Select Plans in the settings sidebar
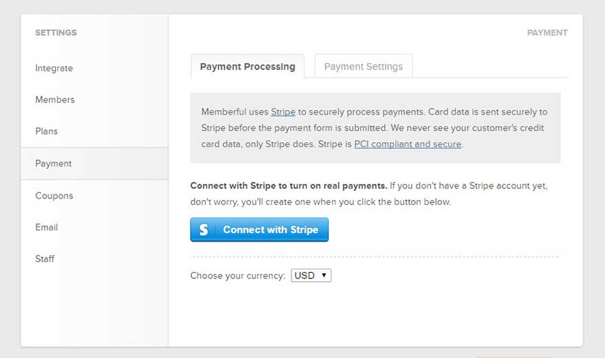Image resolution: width=605 pixels, height=358 pixels. (x=47, y=131)
